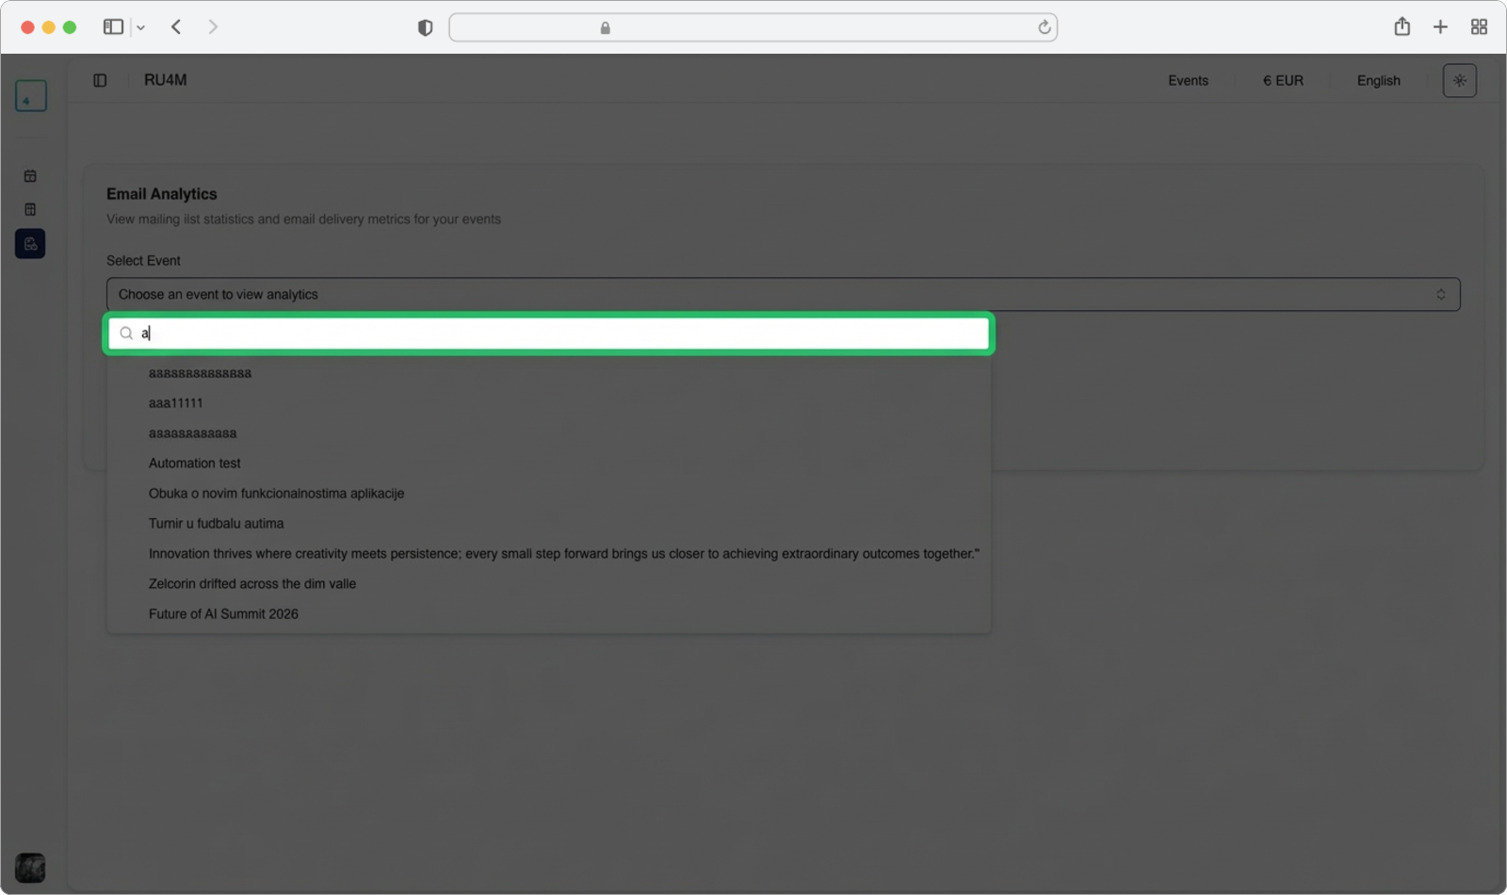Choose Future of AI Summit 2026

pyautogui.click(x=223, y=614)
